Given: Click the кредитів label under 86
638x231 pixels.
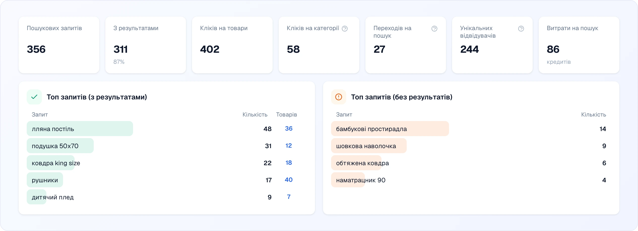Looking at the screenshot, I should pyautogui.click(x=559, y=62).
